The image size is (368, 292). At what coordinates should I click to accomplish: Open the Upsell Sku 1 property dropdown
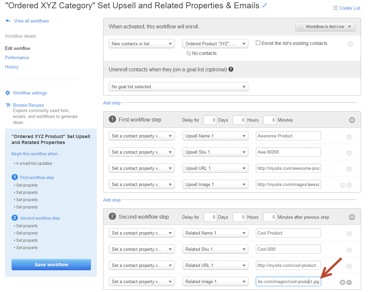[215, 152]
